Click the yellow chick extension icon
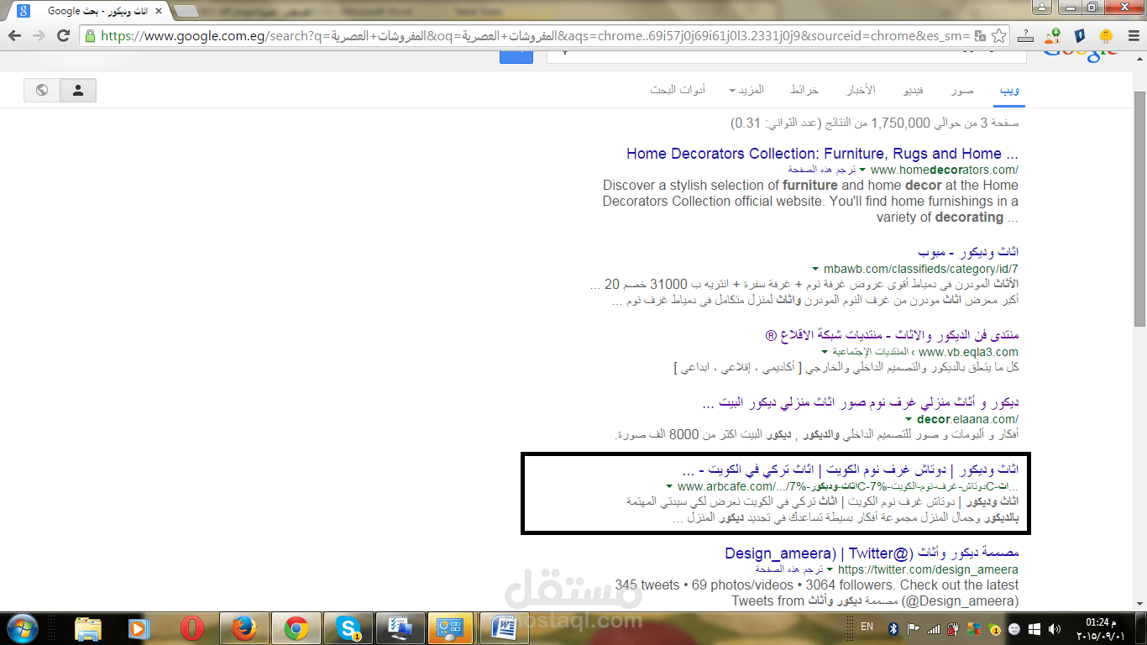Viewport: 1147px width, 645px height. click(x=1106, y=36)
